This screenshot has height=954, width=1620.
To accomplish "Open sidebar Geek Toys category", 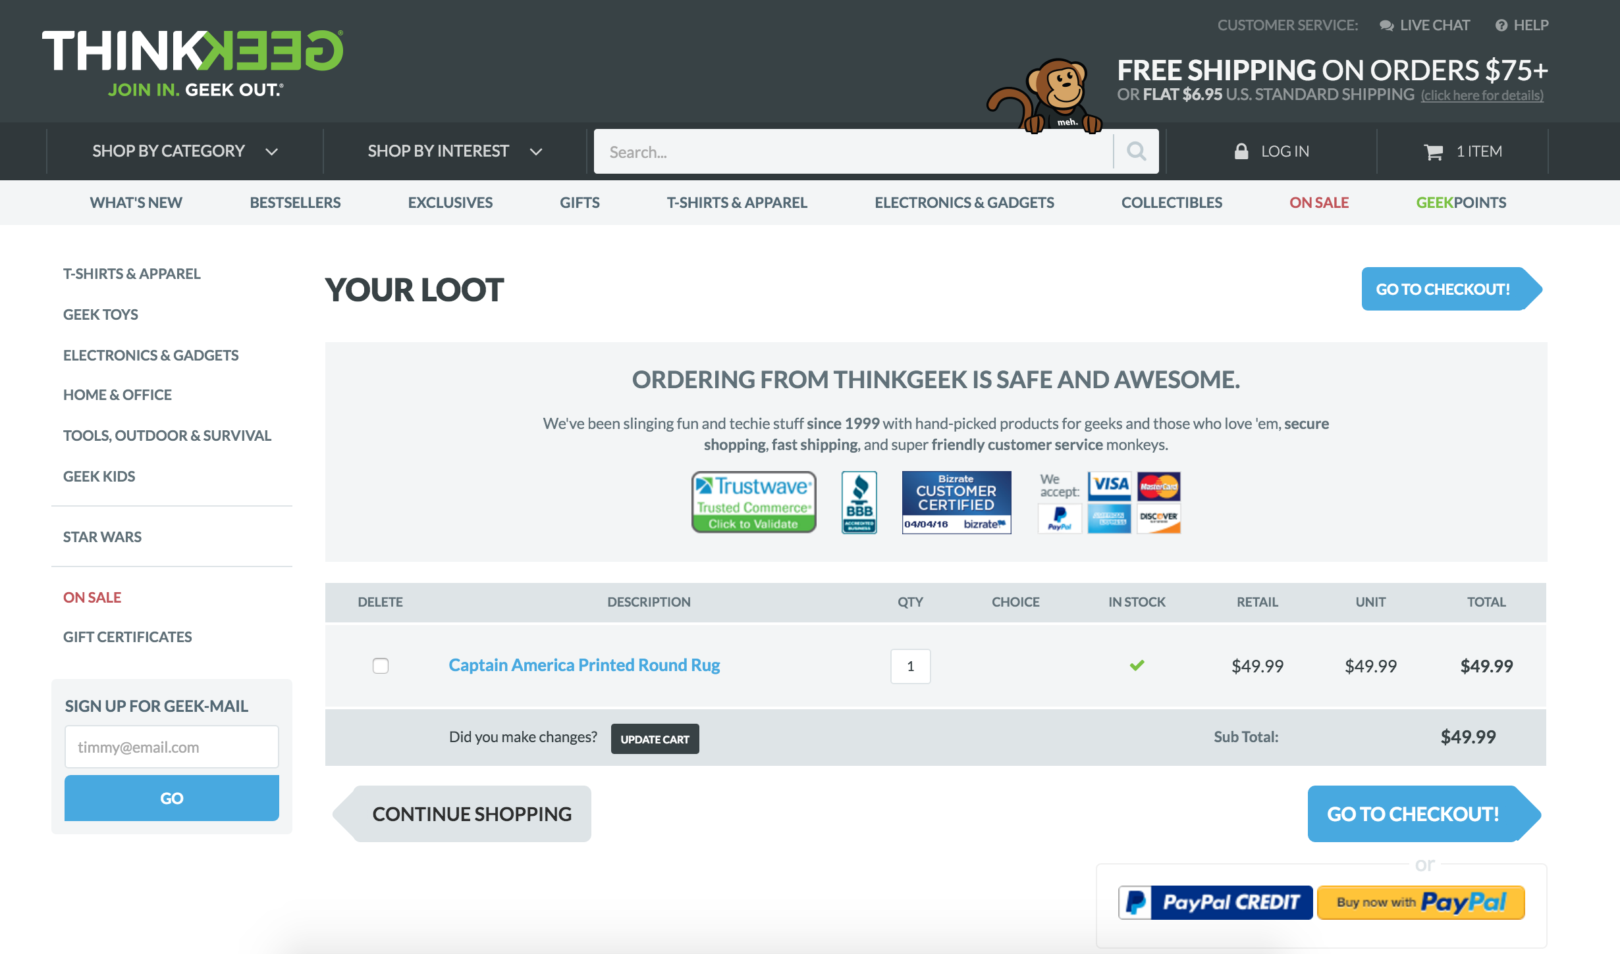I will 101,314.
